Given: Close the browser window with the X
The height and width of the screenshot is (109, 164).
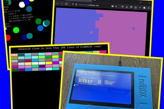Looking at the screenshot, I should coord(150,3).
